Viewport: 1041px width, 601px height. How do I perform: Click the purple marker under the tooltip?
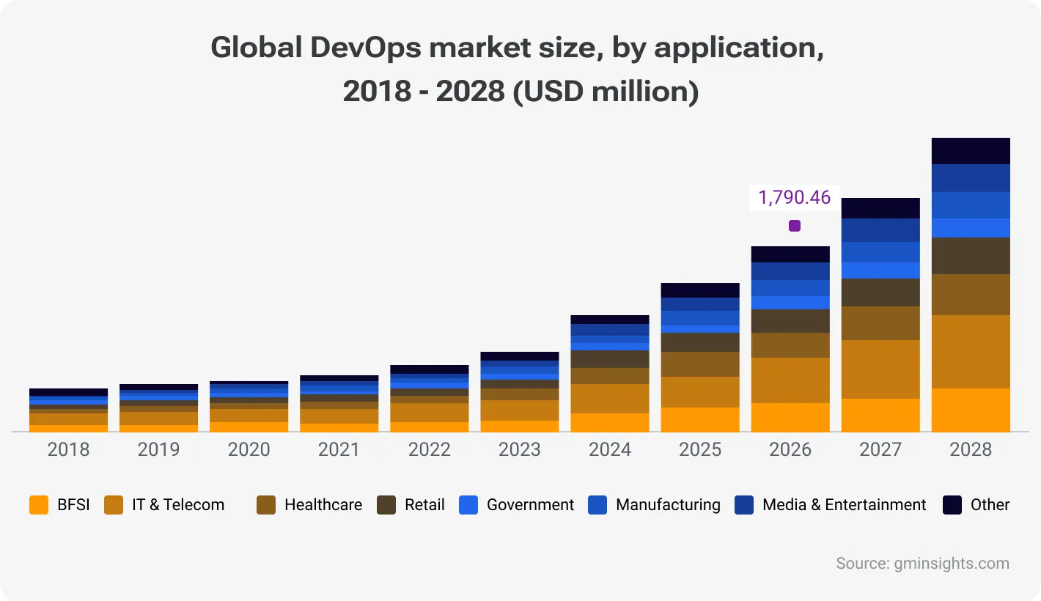tap(795, 226)
